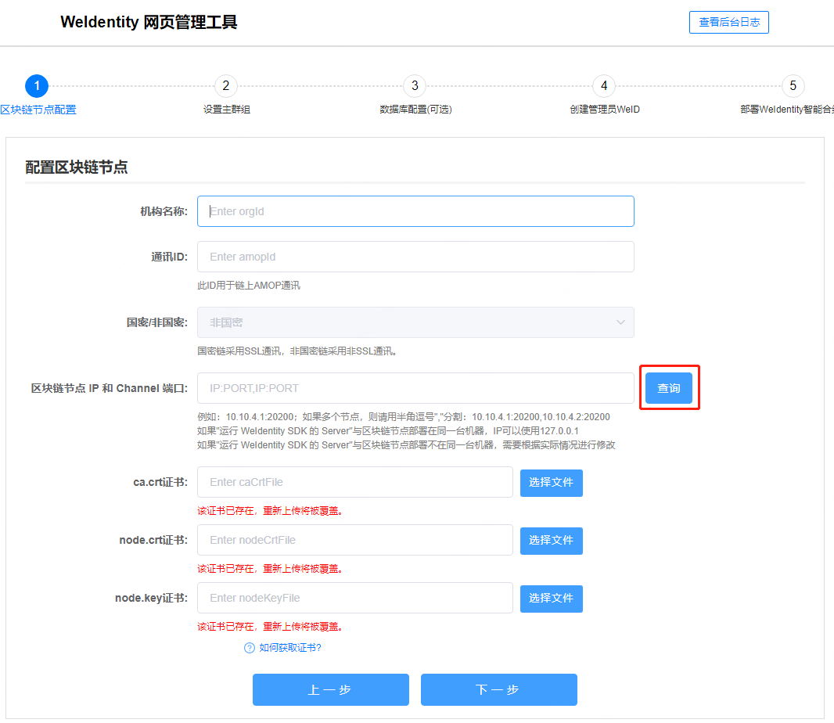Click the 设置主群组 step label
The width and height of the screenshot is (834, 723).
[x=227, y=110]
